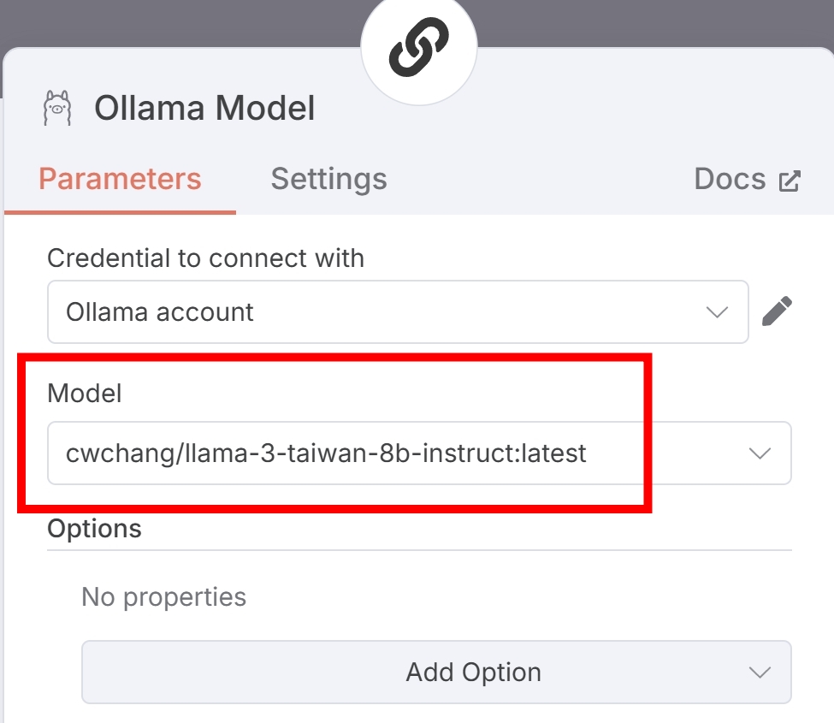Image resolution: width=834 pixels, height=723 pixels.
Task: Click the Model field label
Action: pos(85,394)
